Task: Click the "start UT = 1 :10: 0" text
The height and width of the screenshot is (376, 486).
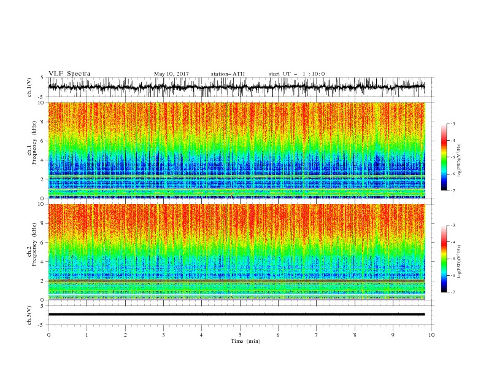Action: click(296, 74)
